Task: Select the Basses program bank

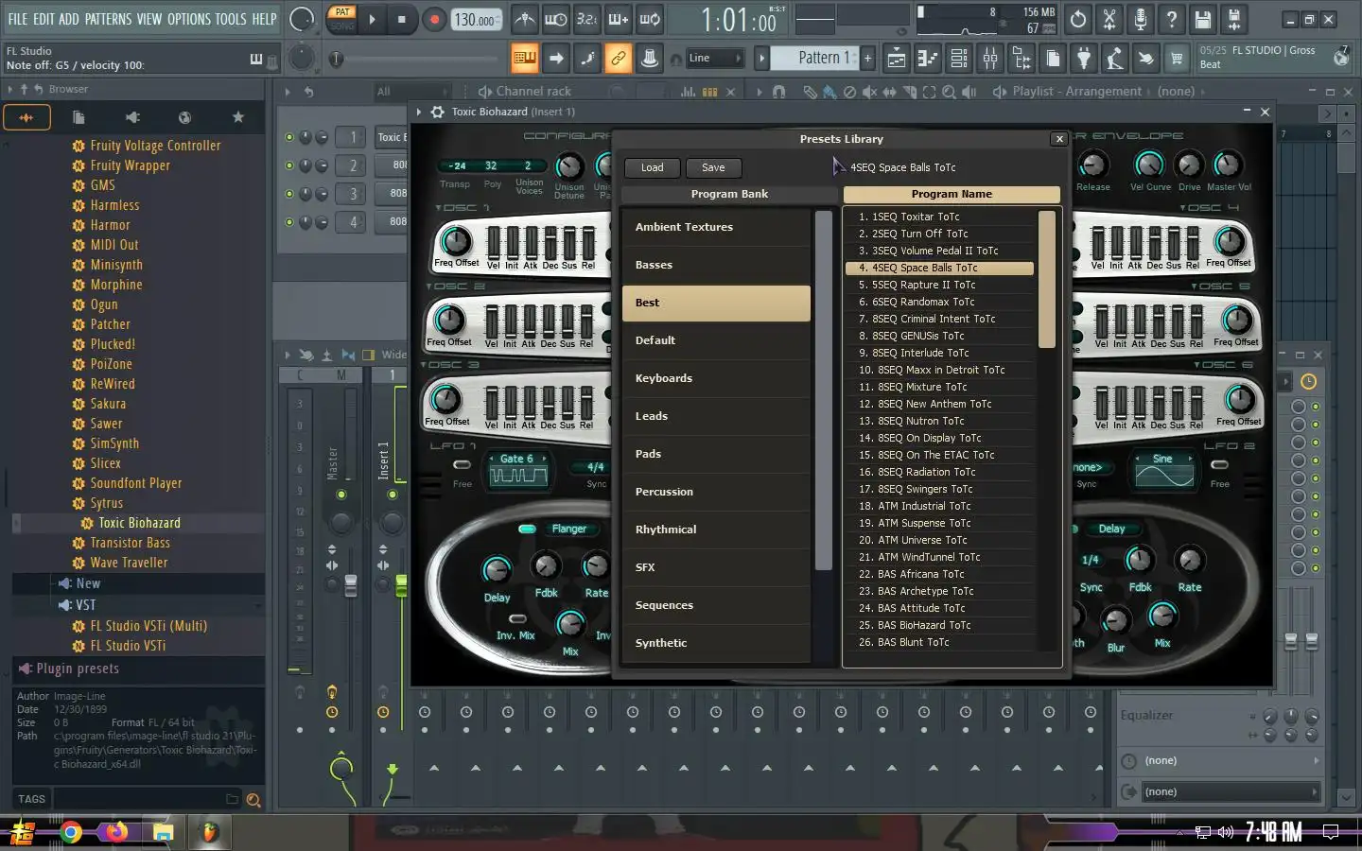Action: click(x=716, y=265)
